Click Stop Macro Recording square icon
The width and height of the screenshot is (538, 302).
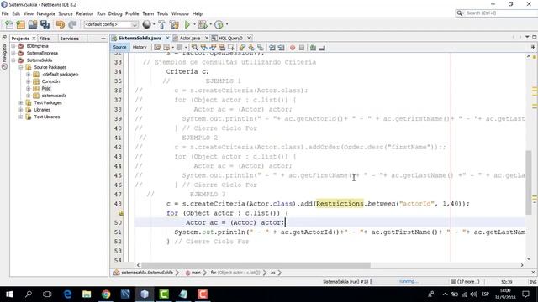tap(302, 48)
